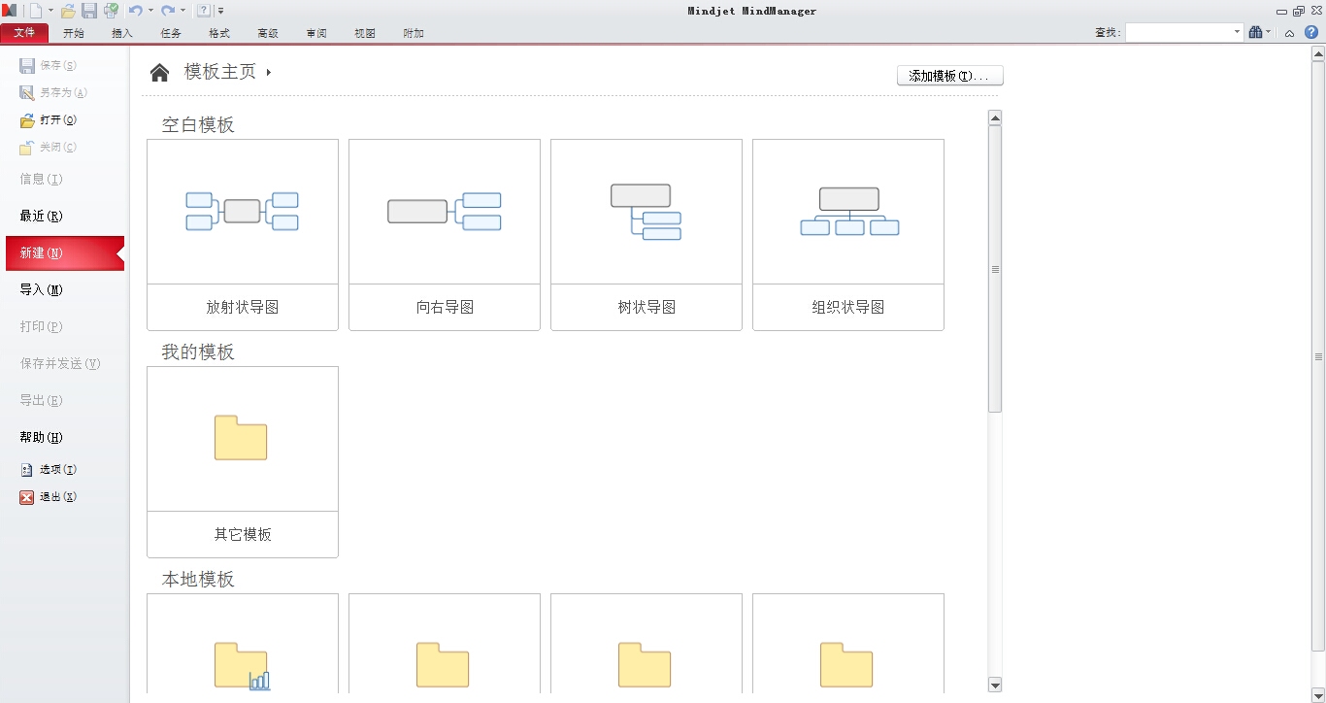Screen dimensions: 1326x703
Task: Click the 模板主页 breadcrumb text
Action: pos(220,72)
